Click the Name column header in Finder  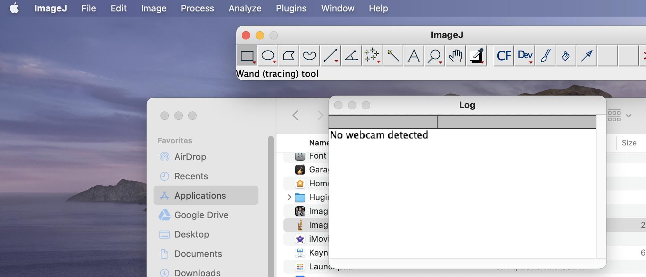point(318,143)
